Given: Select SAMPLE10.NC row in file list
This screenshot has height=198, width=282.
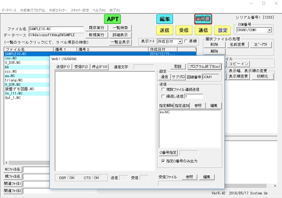Looking at the screenshot, I should pos(100,54).
